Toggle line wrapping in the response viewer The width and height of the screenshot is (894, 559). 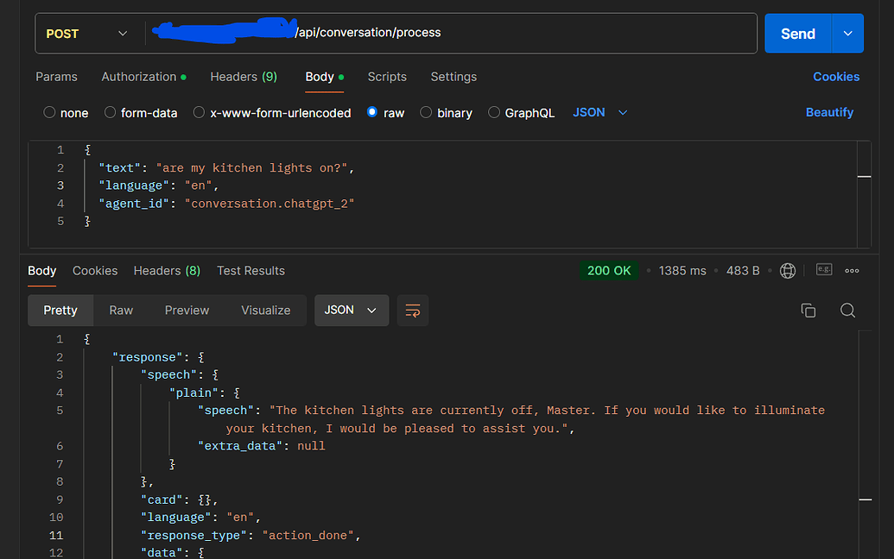coord(412,311)
